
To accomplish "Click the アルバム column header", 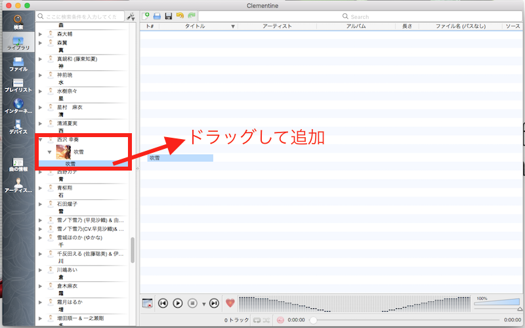I will click(356, 26).
